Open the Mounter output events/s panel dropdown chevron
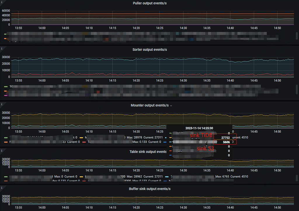This screenshot has height=211, width=299. 171,105
